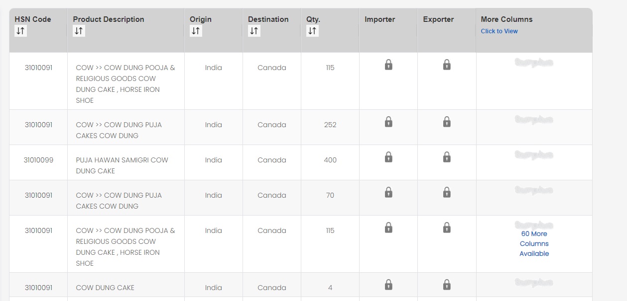
Task: Click Importer lock for quantity 4 row
Action: 388,285
